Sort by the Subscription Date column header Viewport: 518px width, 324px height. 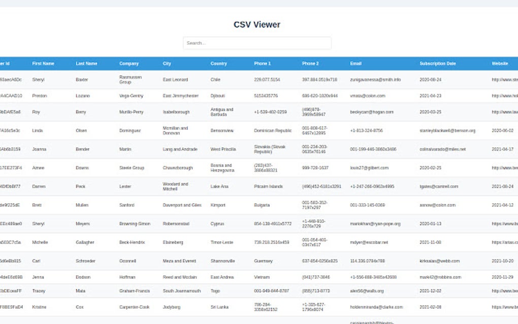pos(438,63)
